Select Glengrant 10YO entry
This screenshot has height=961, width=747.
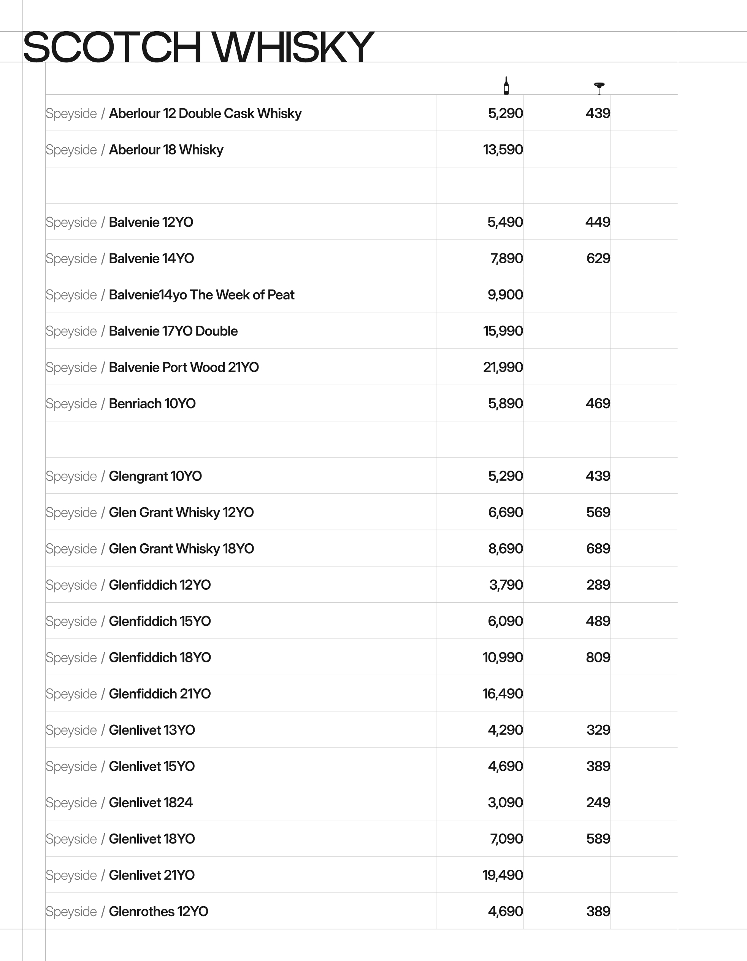[155, 476]
